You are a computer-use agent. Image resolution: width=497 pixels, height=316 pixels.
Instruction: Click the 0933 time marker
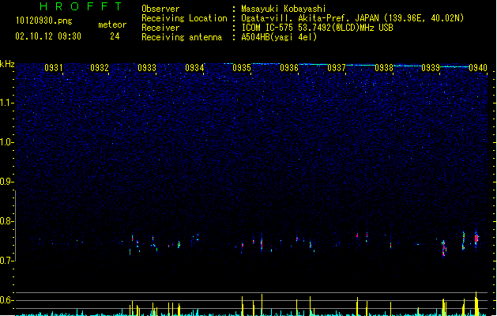(147, 68)
